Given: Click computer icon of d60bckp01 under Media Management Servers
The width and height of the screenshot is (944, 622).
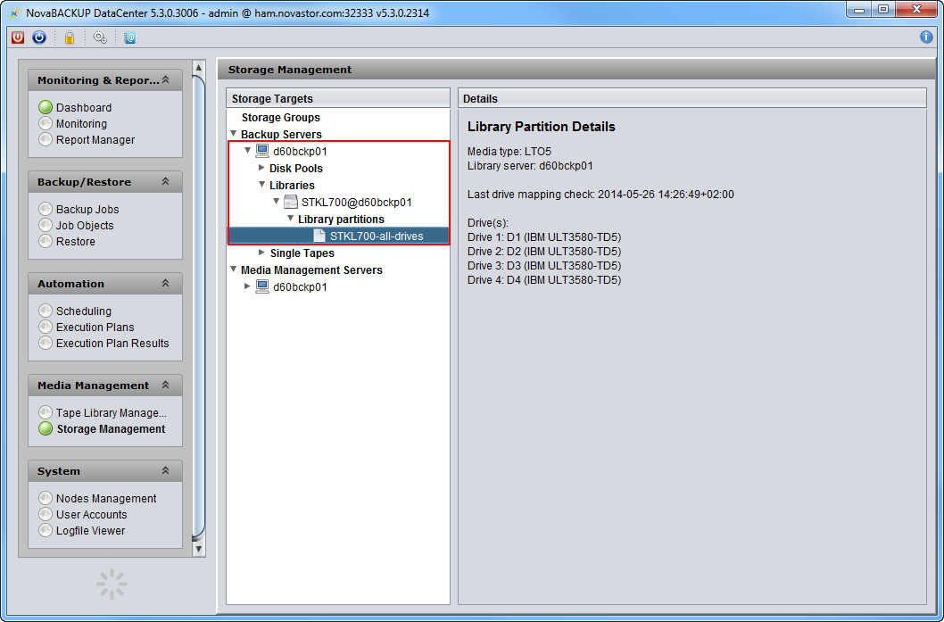Looking at the screenshot, I should 262,286.
